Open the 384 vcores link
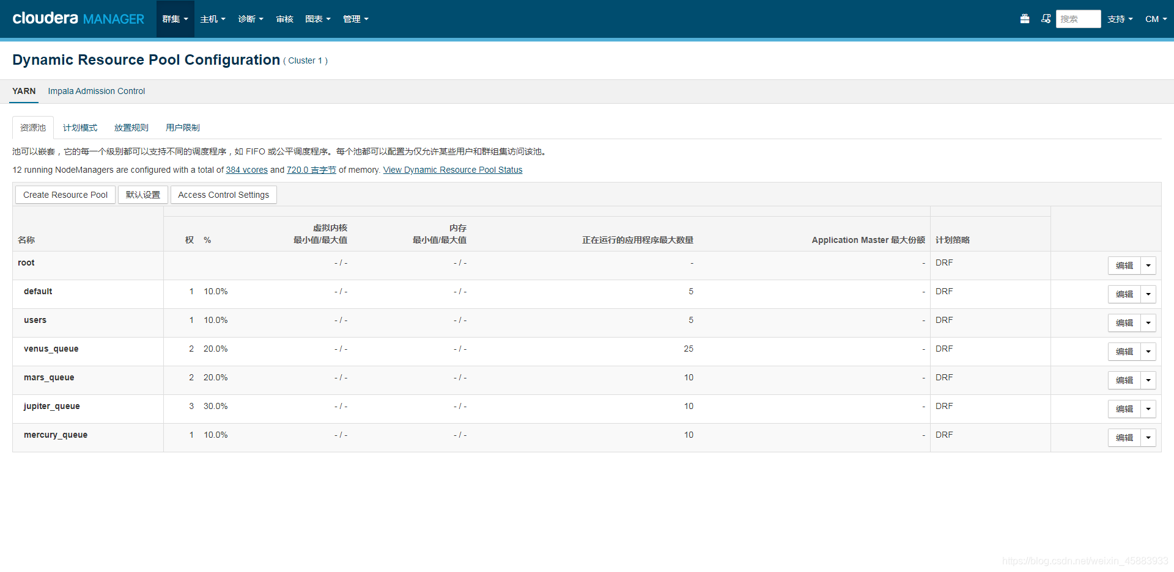This screenshot has height=572, width=1174. [247, 170]
